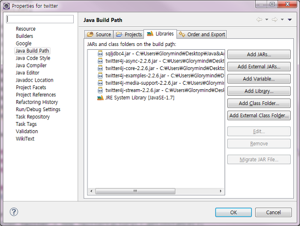This screenshot has width=300, height=226.
Task: Open the back history dropdown arrow
Action: pyautogui.click(x=267, y=20)
